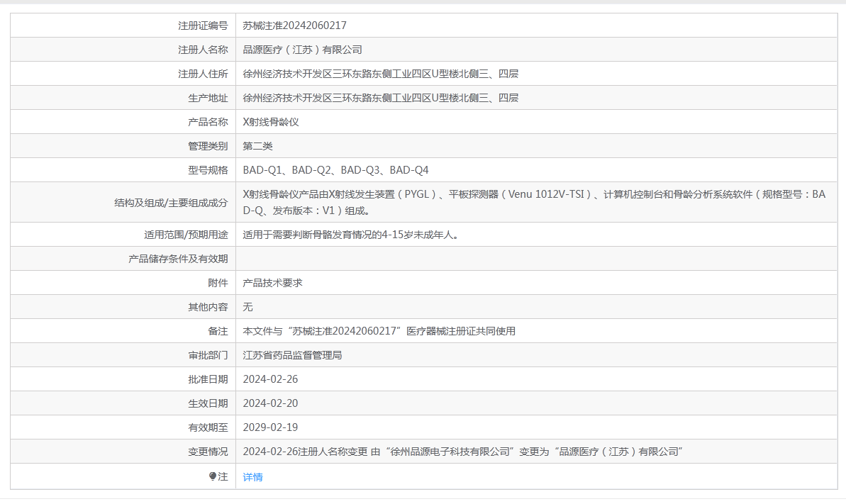Click the 批准日期 label

[208, 379]
